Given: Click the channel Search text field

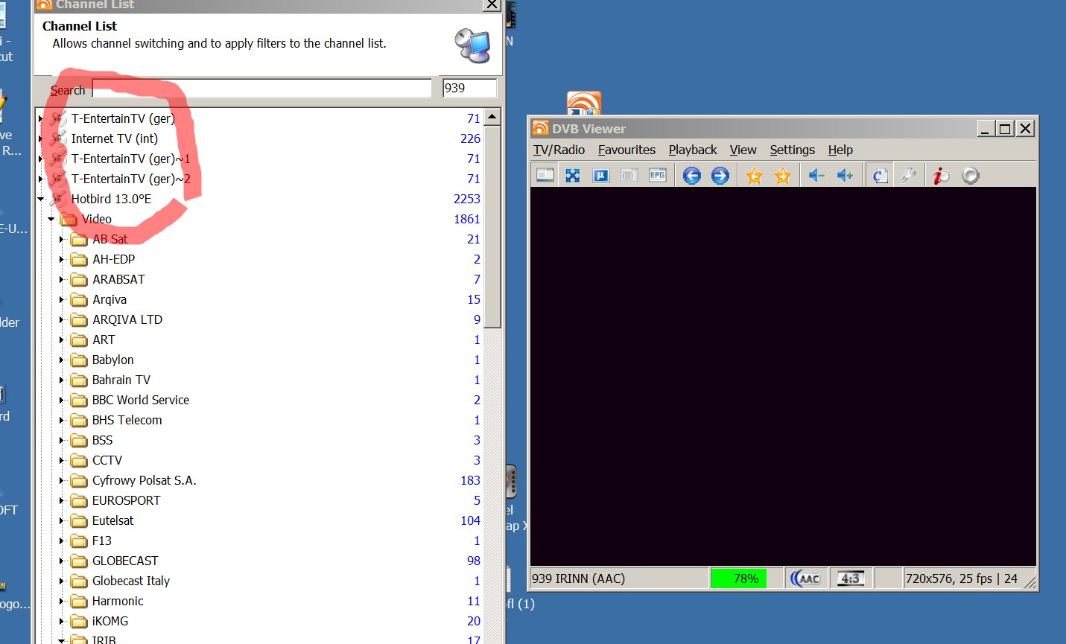Looking at the screenshot, I should [x=261, y=89].
